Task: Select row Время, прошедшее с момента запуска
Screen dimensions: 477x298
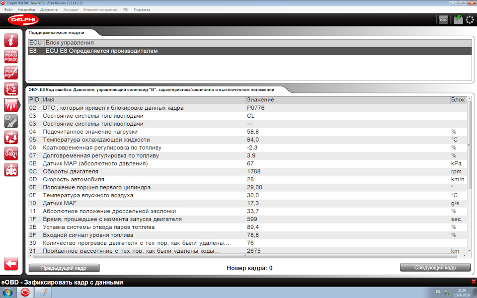Action: 247,219
